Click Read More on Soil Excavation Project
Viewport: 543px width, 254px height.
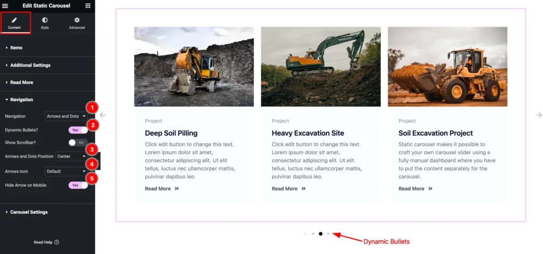point(411,189)
